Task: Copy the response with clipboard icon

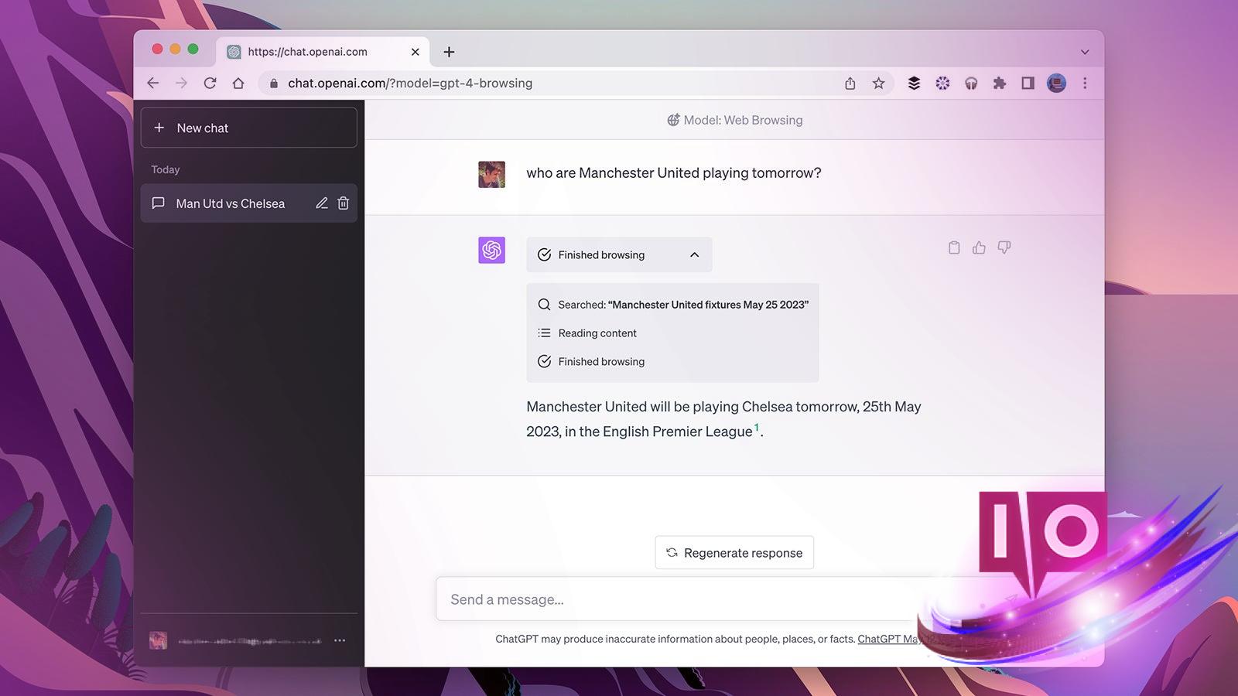Action: pyautogui.click(x=954, y=247)
